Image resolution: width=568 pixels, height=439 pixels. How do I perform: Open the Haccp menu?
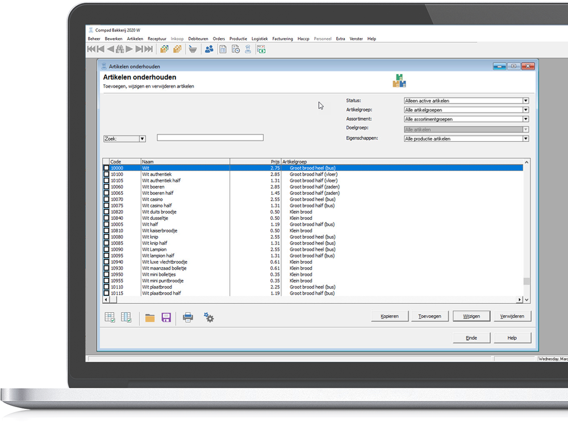coord(303,39)
